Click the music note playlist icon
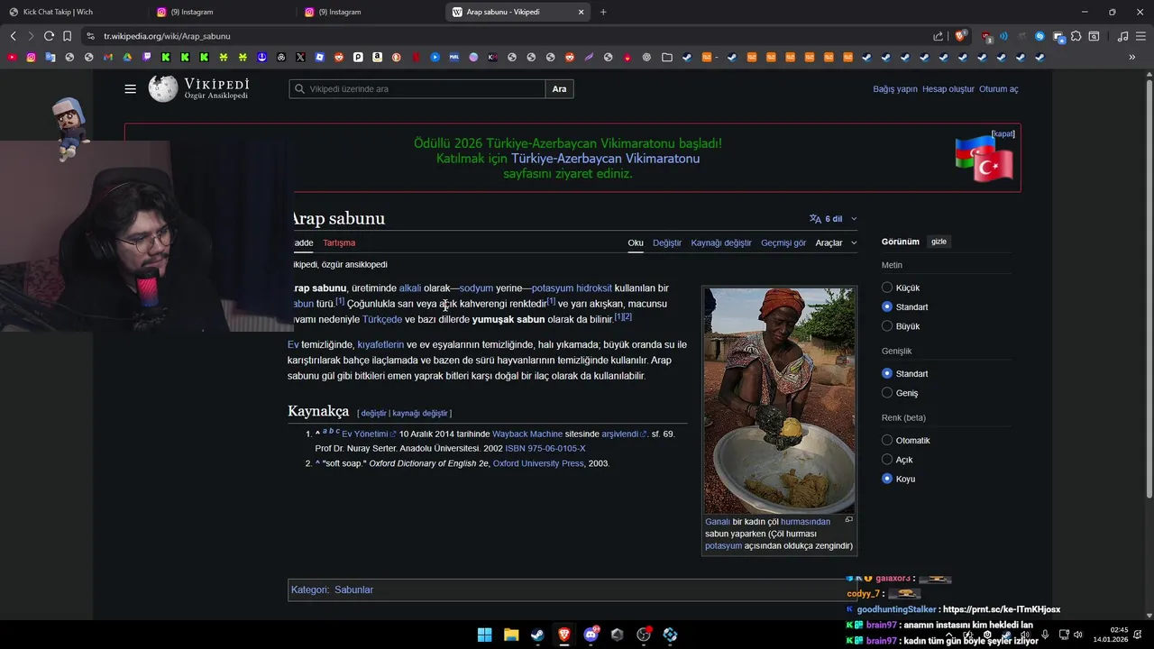The image size is (1154, 649). (1122, 36)
